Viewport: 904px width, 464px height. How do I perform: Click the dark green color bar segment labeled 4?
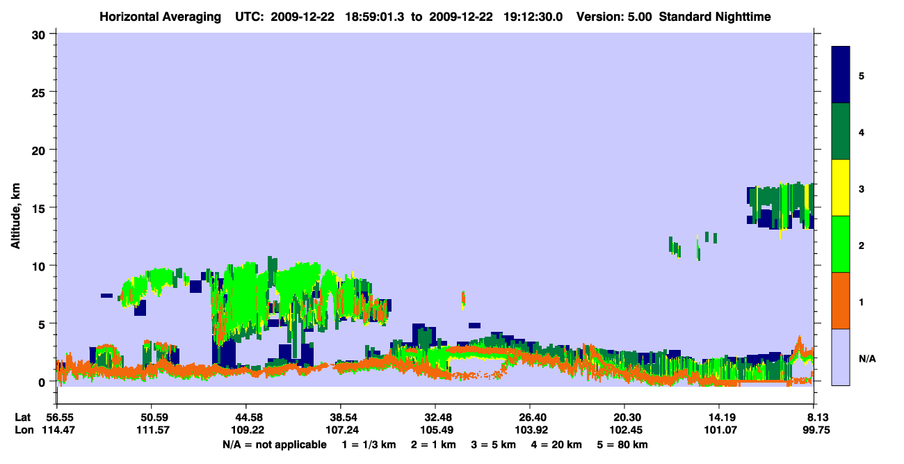(x=841, y=131)
